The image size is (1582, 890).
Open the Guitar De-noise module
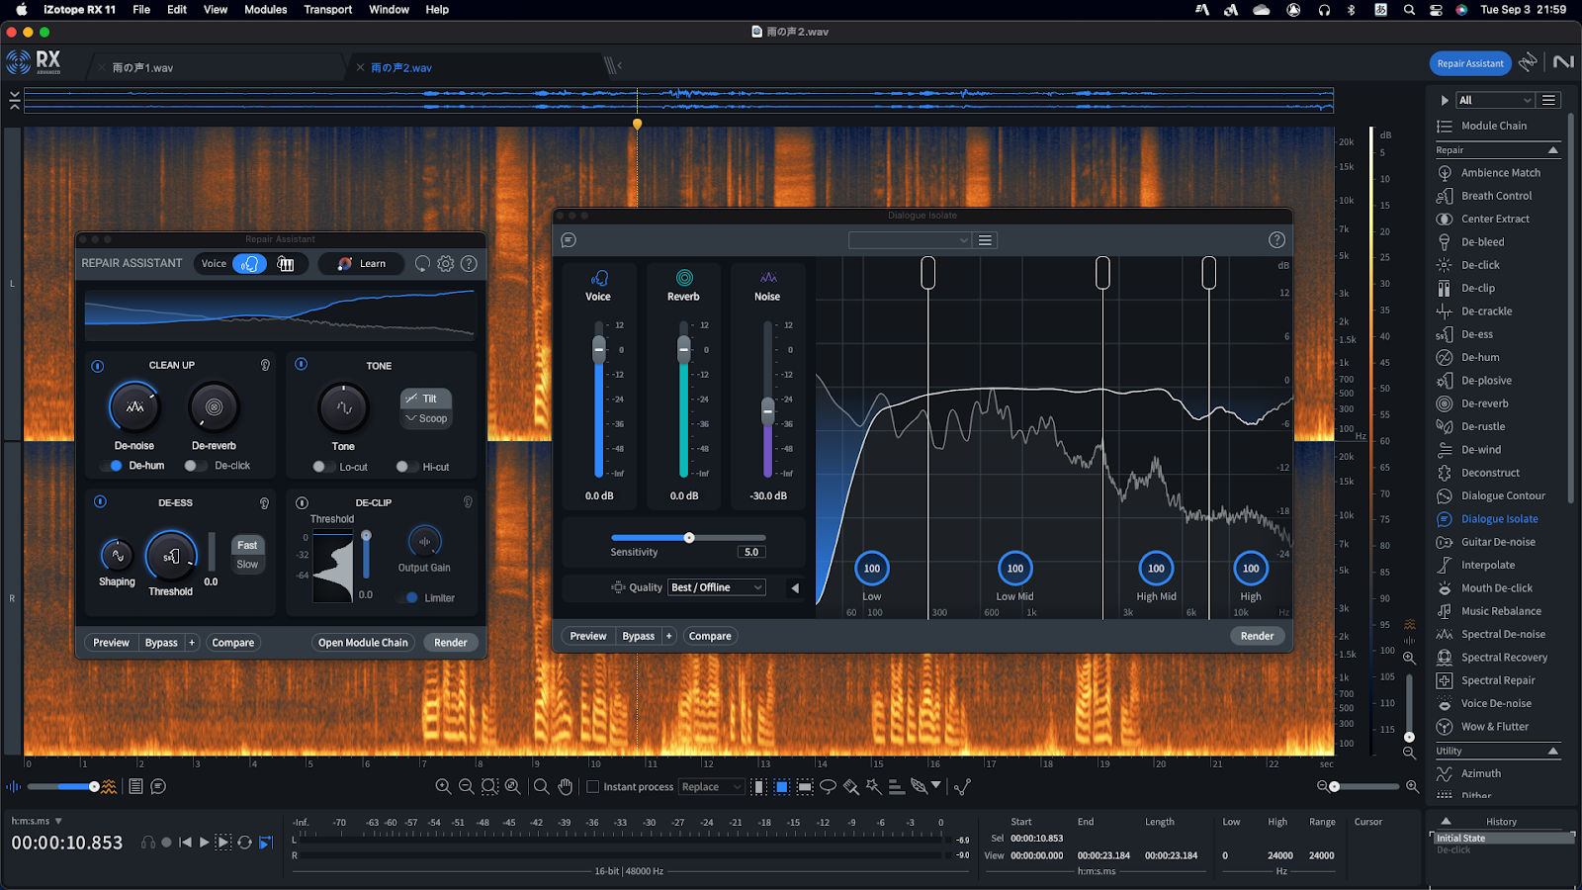[x=1498, y=542]
